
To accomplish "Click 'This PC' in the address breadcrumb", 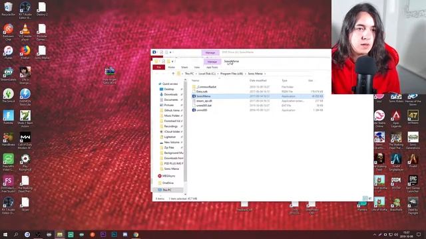I will 189,74.
